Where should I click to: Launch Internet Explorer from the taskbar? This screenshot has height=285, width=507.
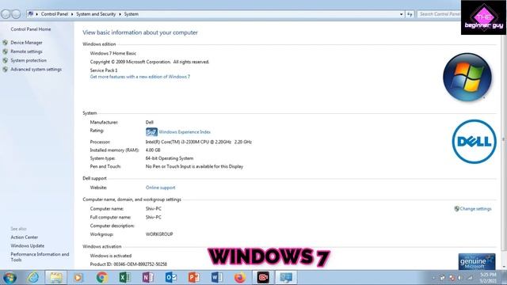[x=33, y=278]
